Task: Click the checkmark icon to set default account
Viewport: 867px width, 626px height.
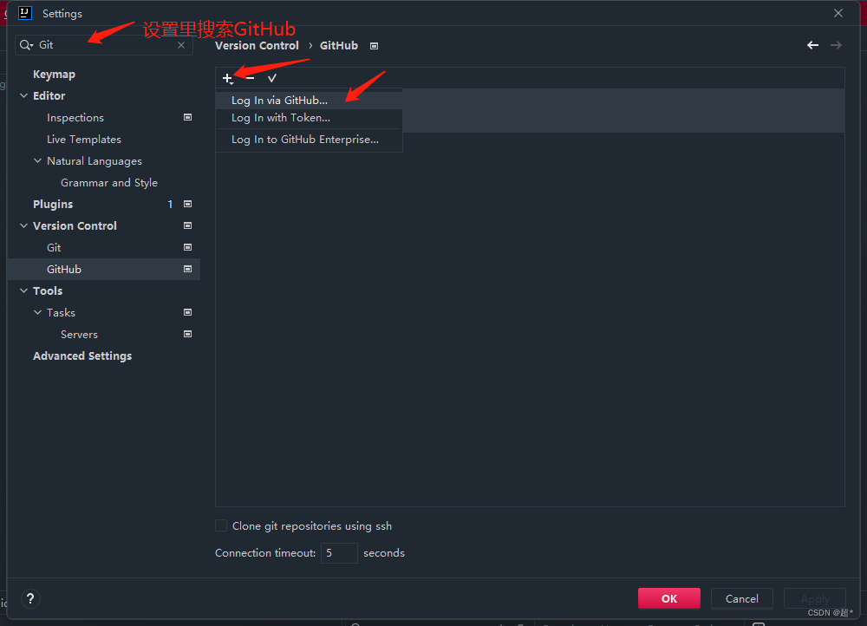Action: [272, 78]
